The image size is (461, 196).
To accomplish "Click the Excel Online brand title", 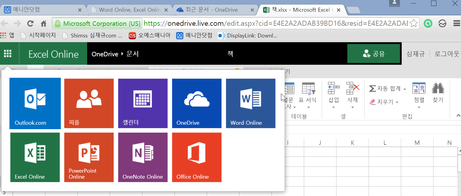I will [x=53, y=54].
